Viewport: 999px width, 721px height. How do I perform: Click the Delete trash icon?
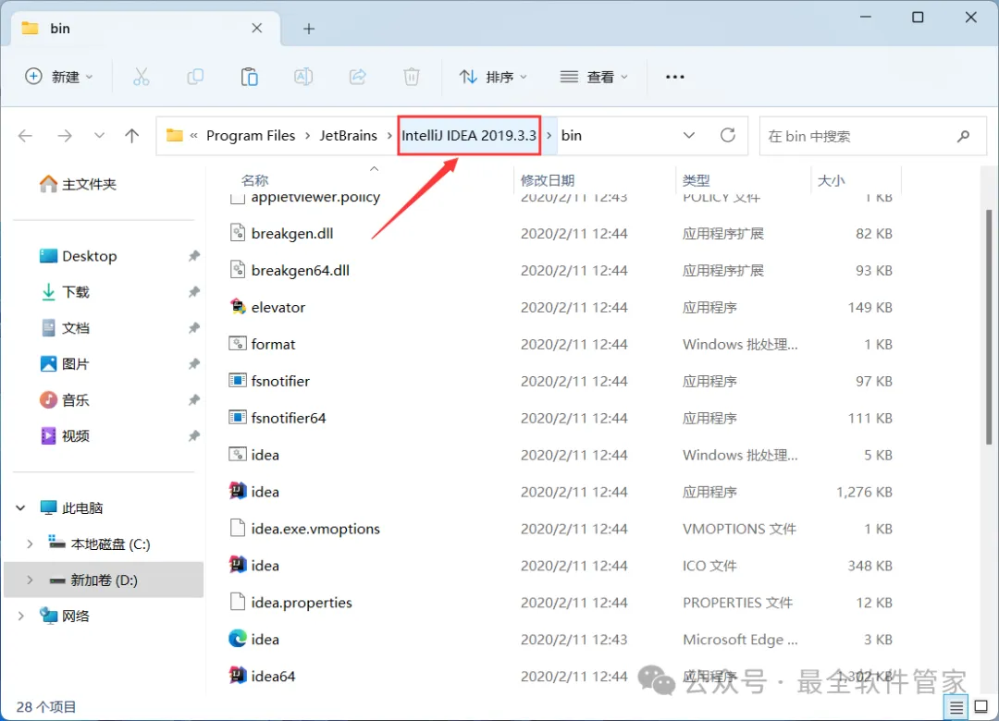[412, 77]
